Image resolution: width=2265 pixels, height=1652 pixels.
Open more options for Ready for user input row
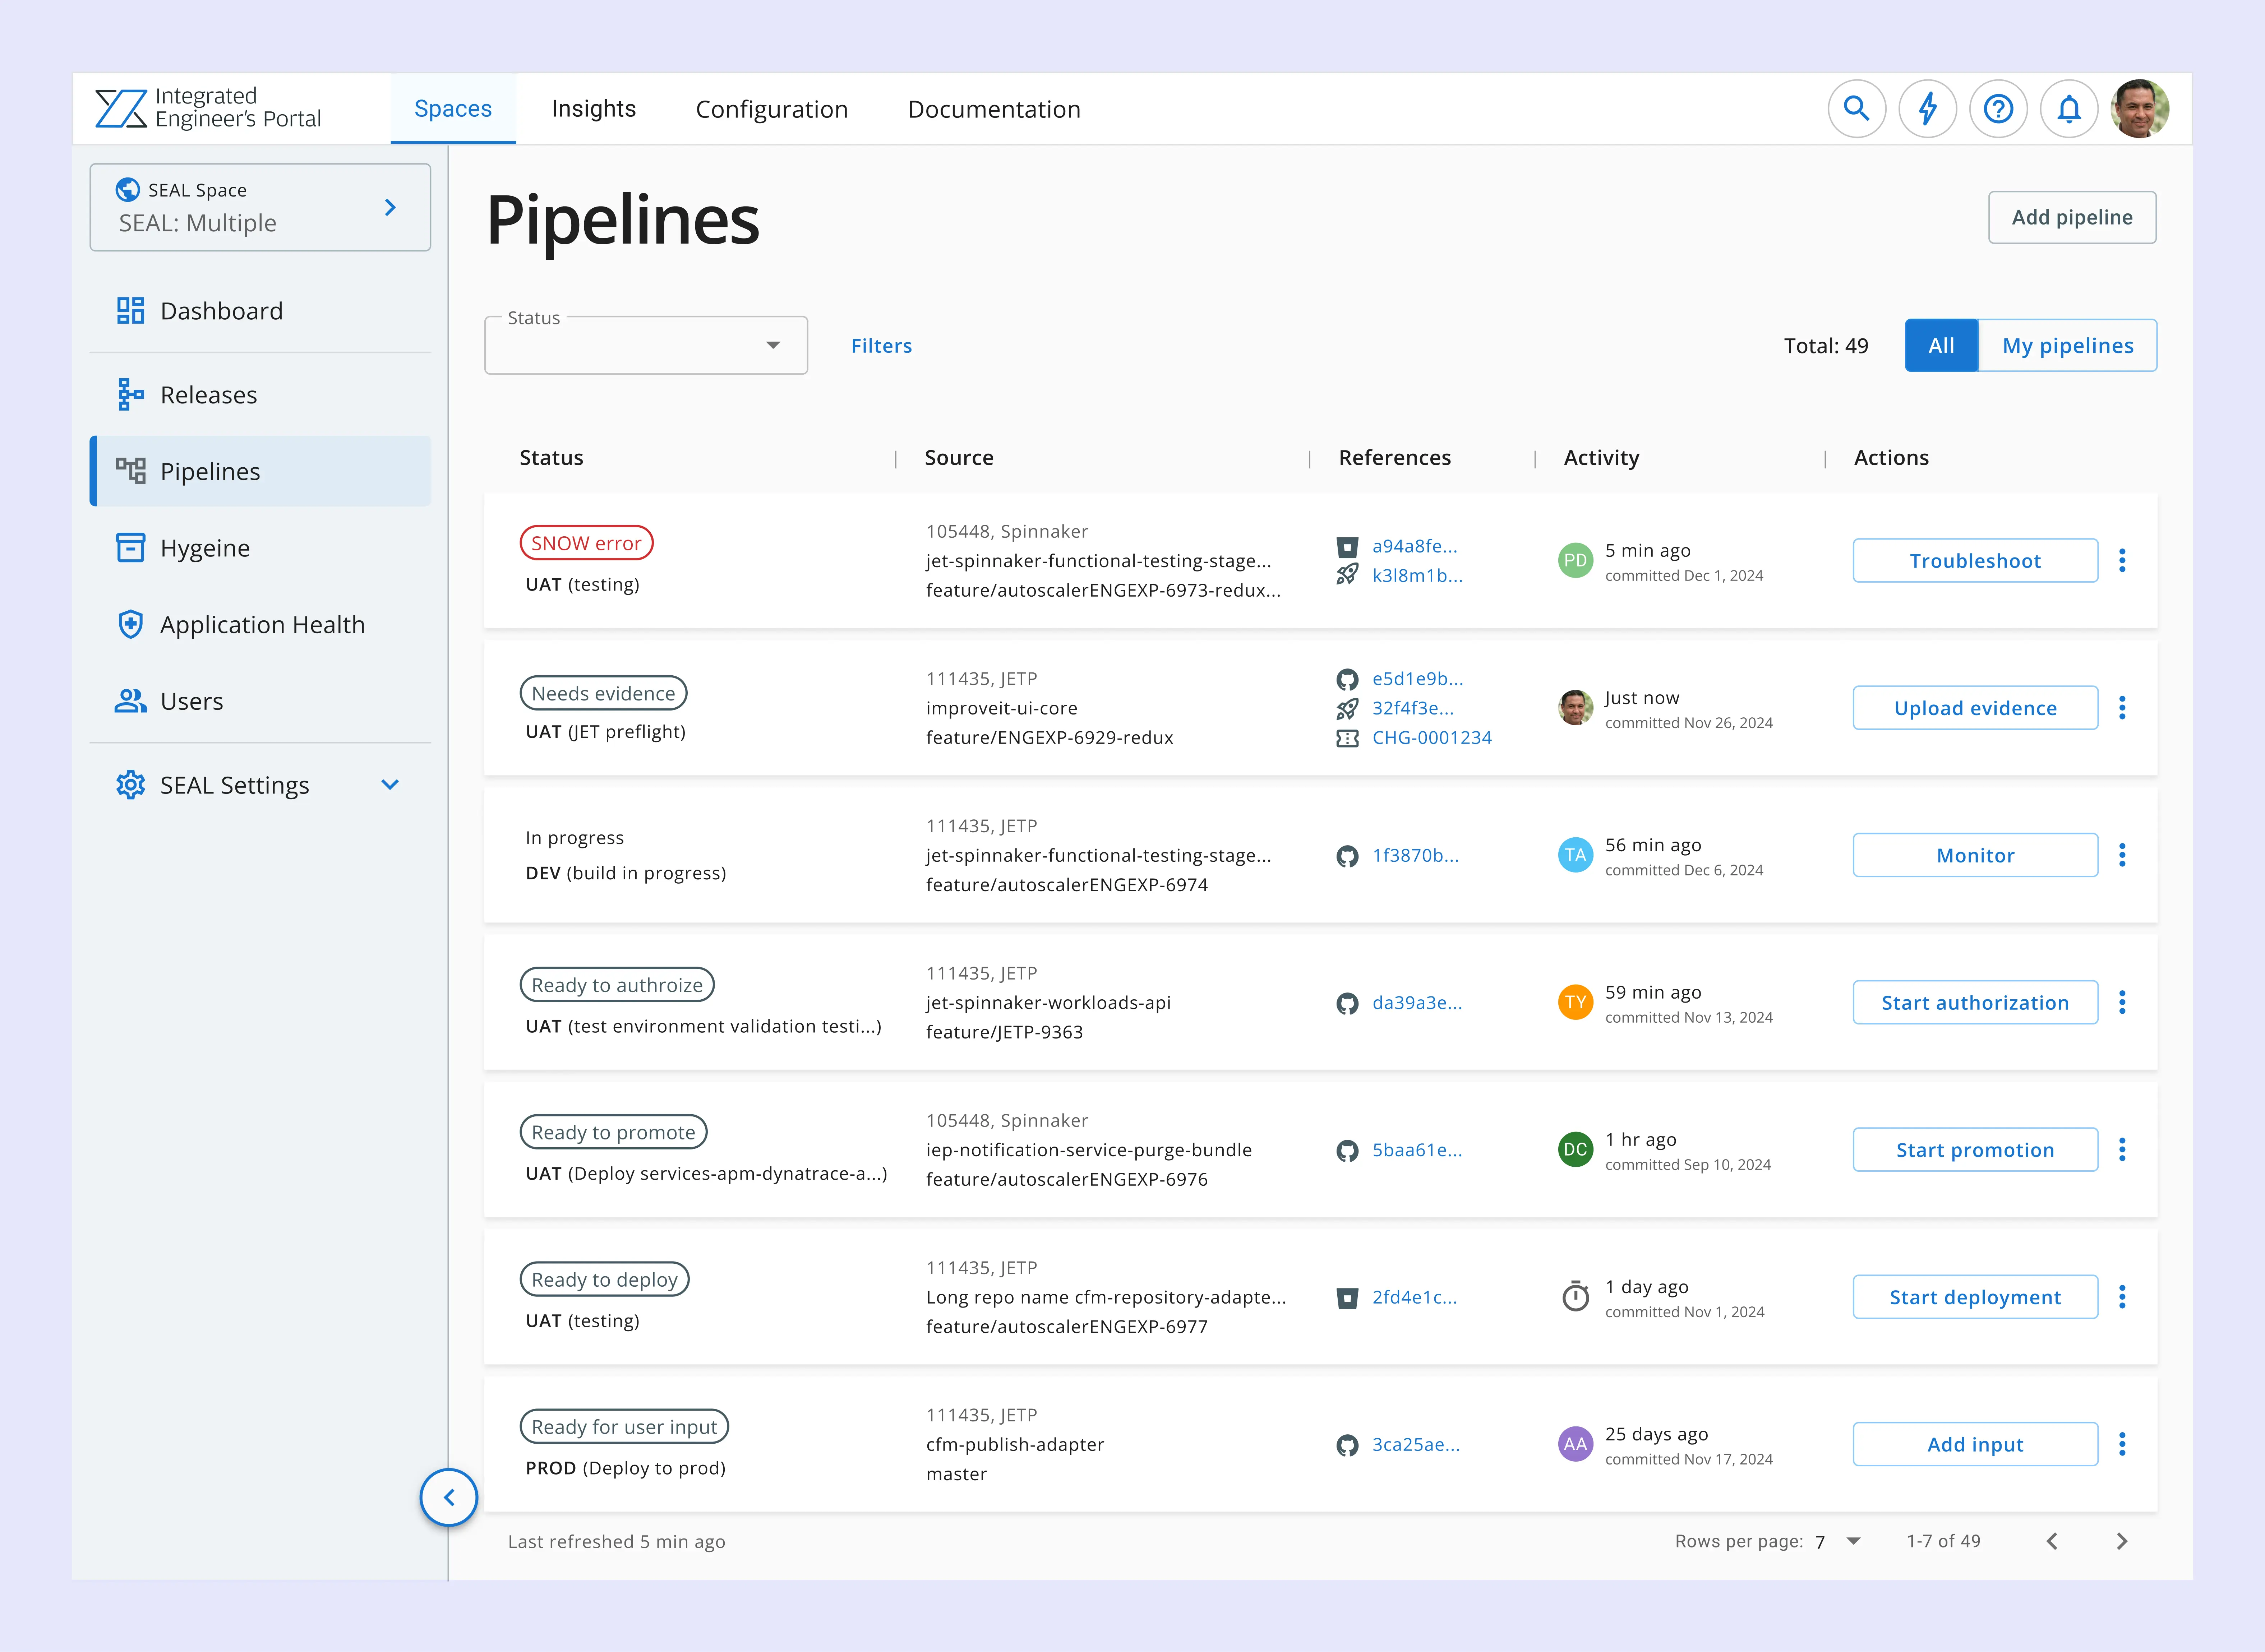[x=2122, y=1444]
